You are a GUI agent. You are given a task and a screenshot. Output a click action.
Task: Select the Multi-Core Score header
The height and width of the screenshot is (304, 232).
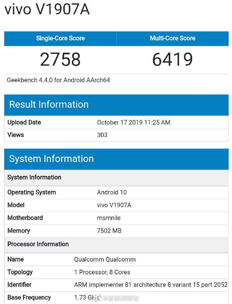click(x=172, y=38)
